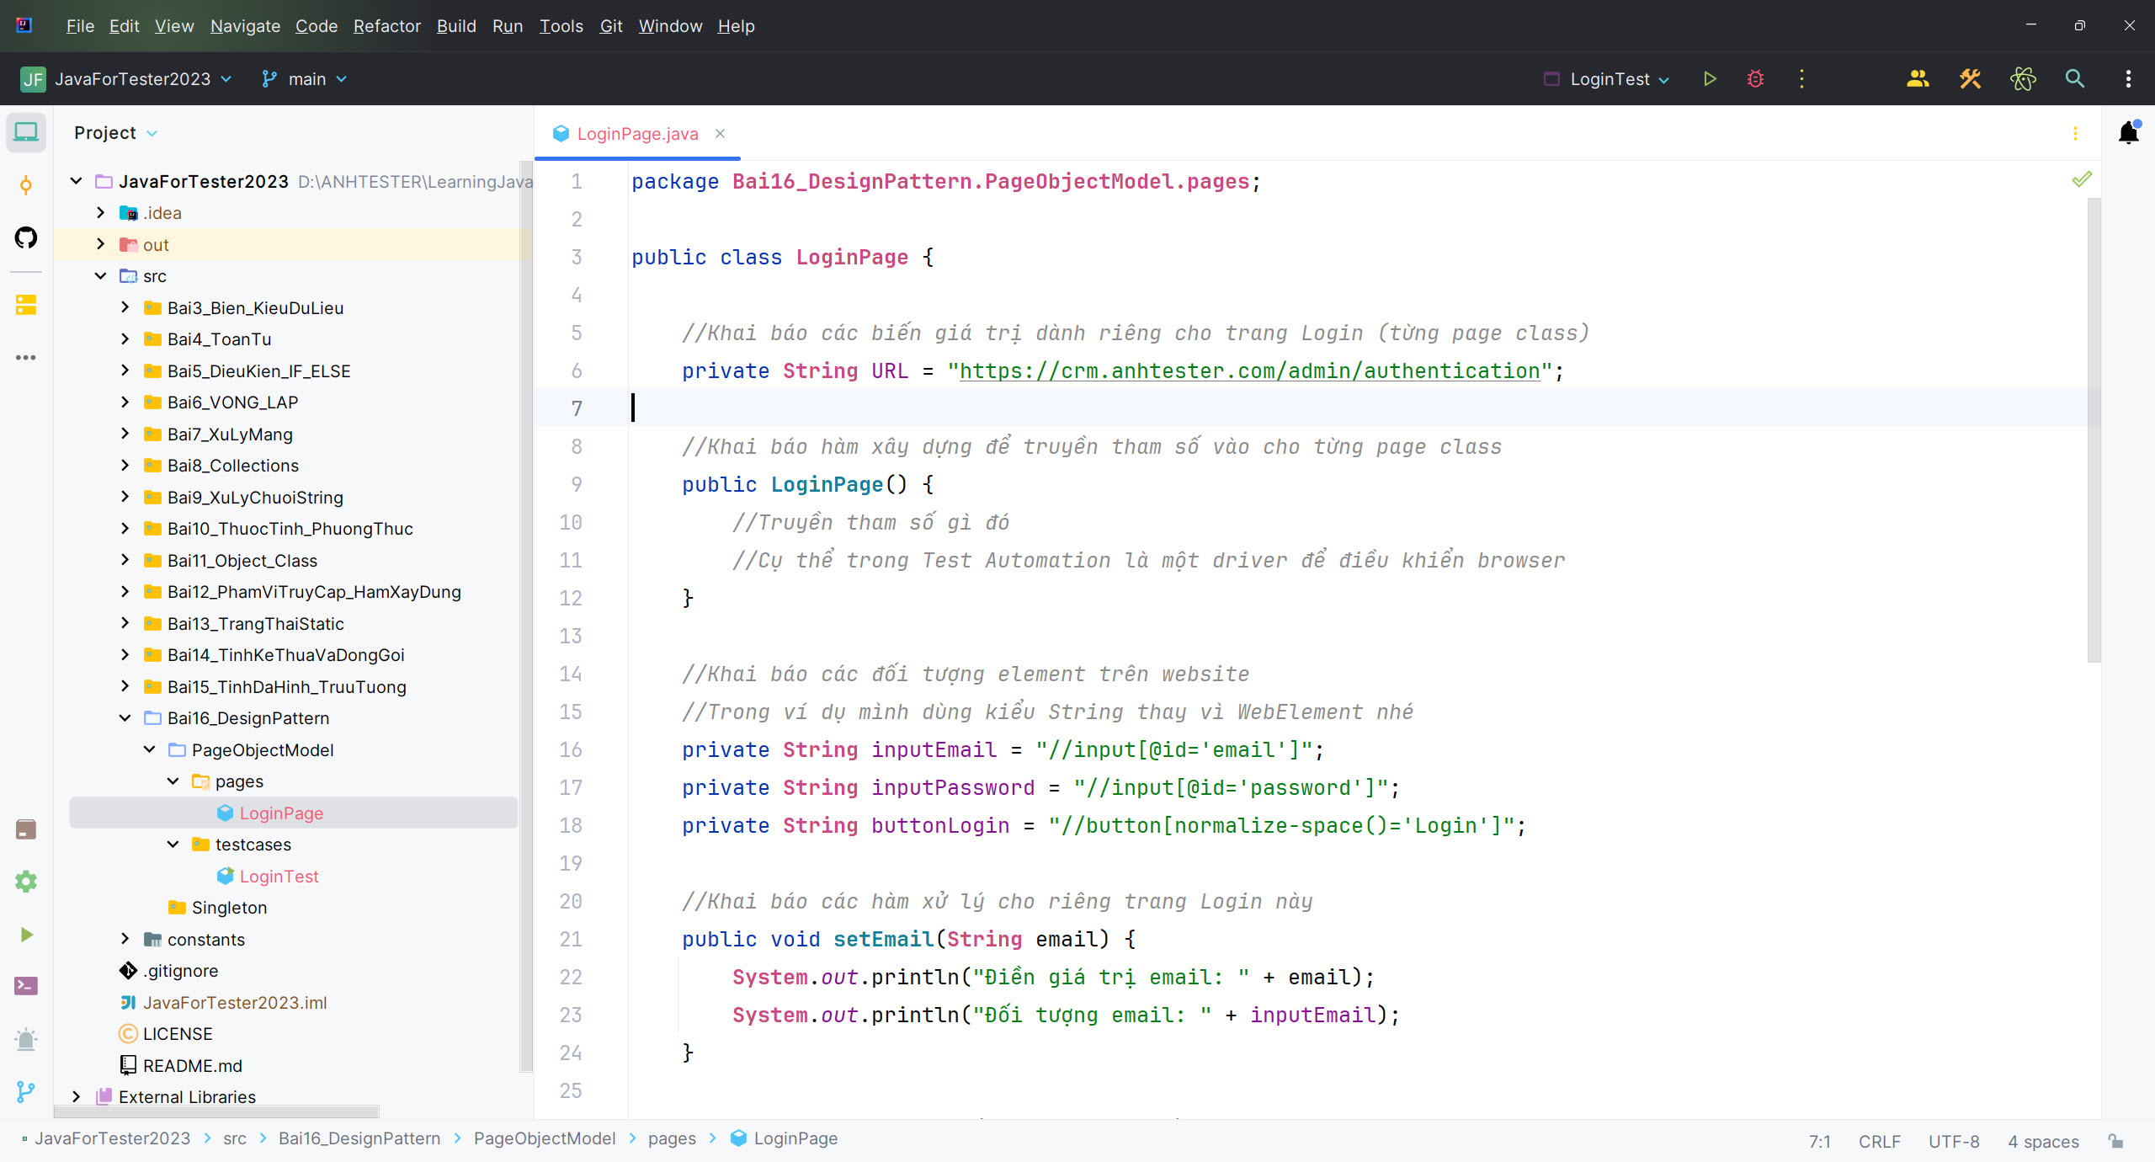The image size is (2155, 1162).
Task: Expand the .idea folder
Action: pyautogui.click(x=100, y=213)
